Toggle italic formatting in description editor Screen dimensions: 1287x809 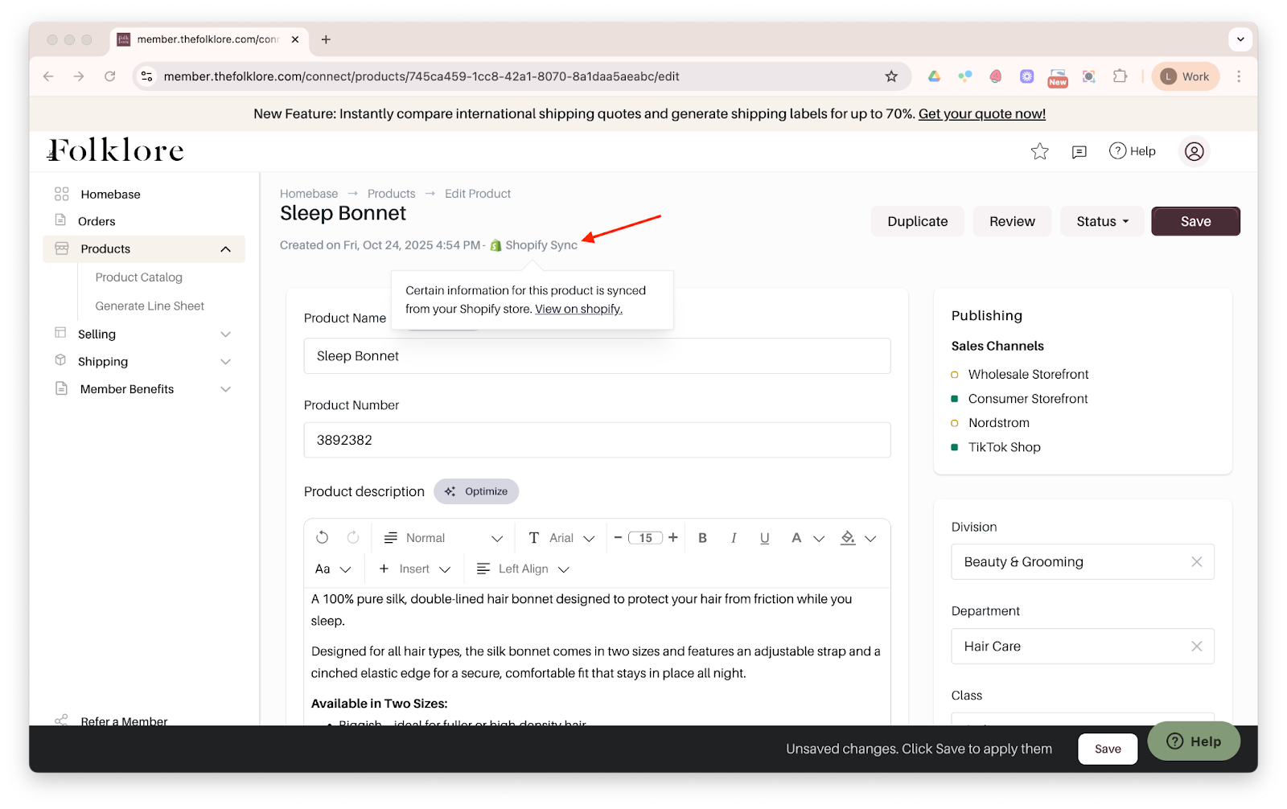pos(734,538)
